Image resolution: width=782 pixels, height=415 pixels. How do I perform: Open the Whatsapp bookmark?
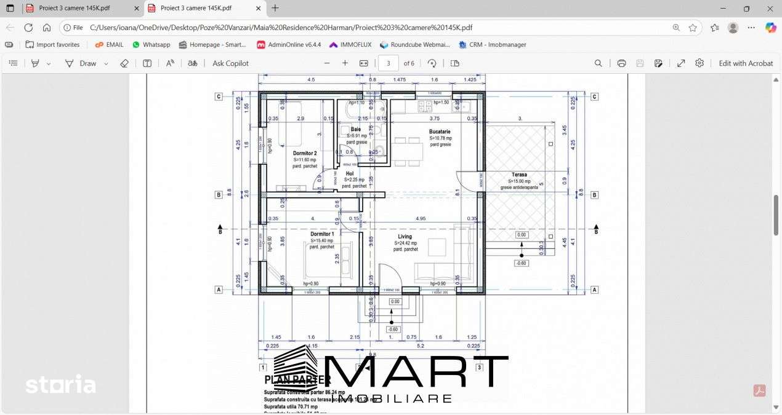(x=151, y=45)
